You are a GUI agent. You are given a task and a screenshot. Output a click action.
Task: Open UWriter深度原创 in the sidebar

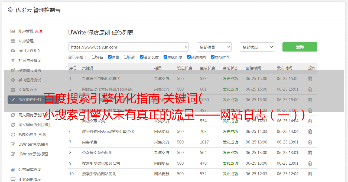(33, 144)
